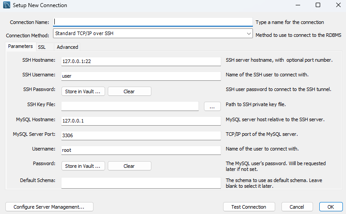Click Test Connection button
The height and width of the screenshot is (214, 346).
tap(249, 207)
